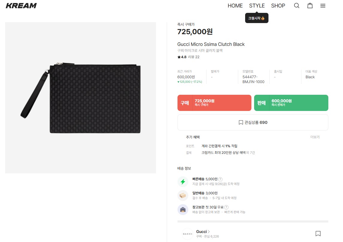
Task: Expand the '외 7건' payment benefits
Action: click(x=251, y=153)
